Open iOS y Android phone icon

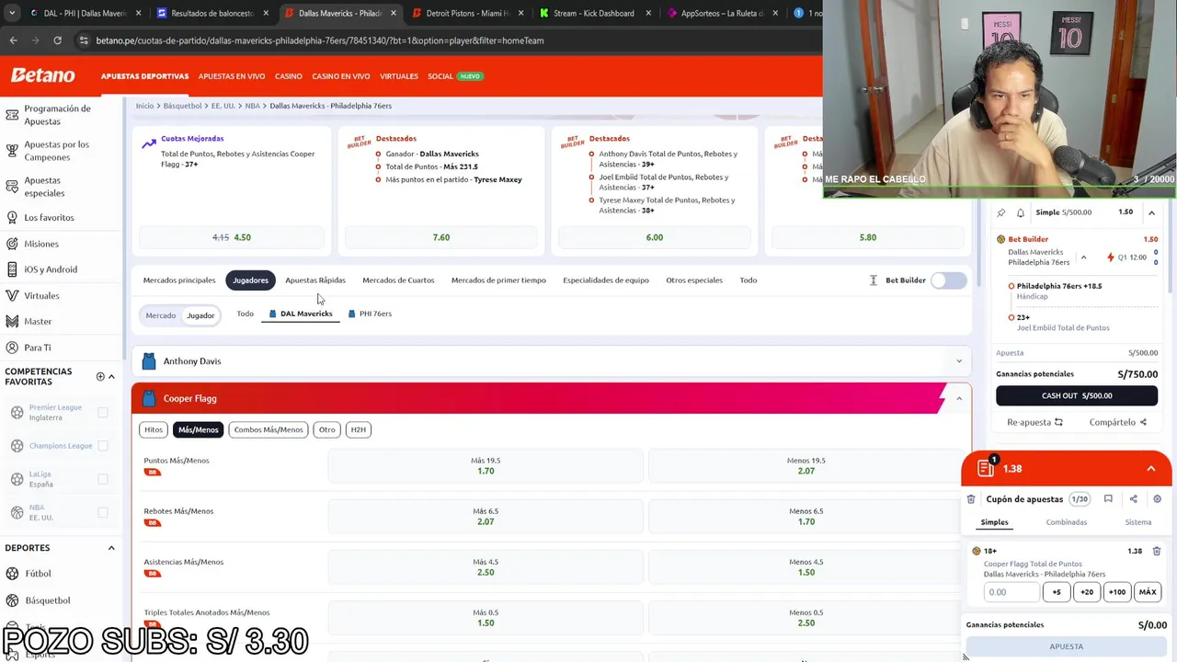pos(12,269)
